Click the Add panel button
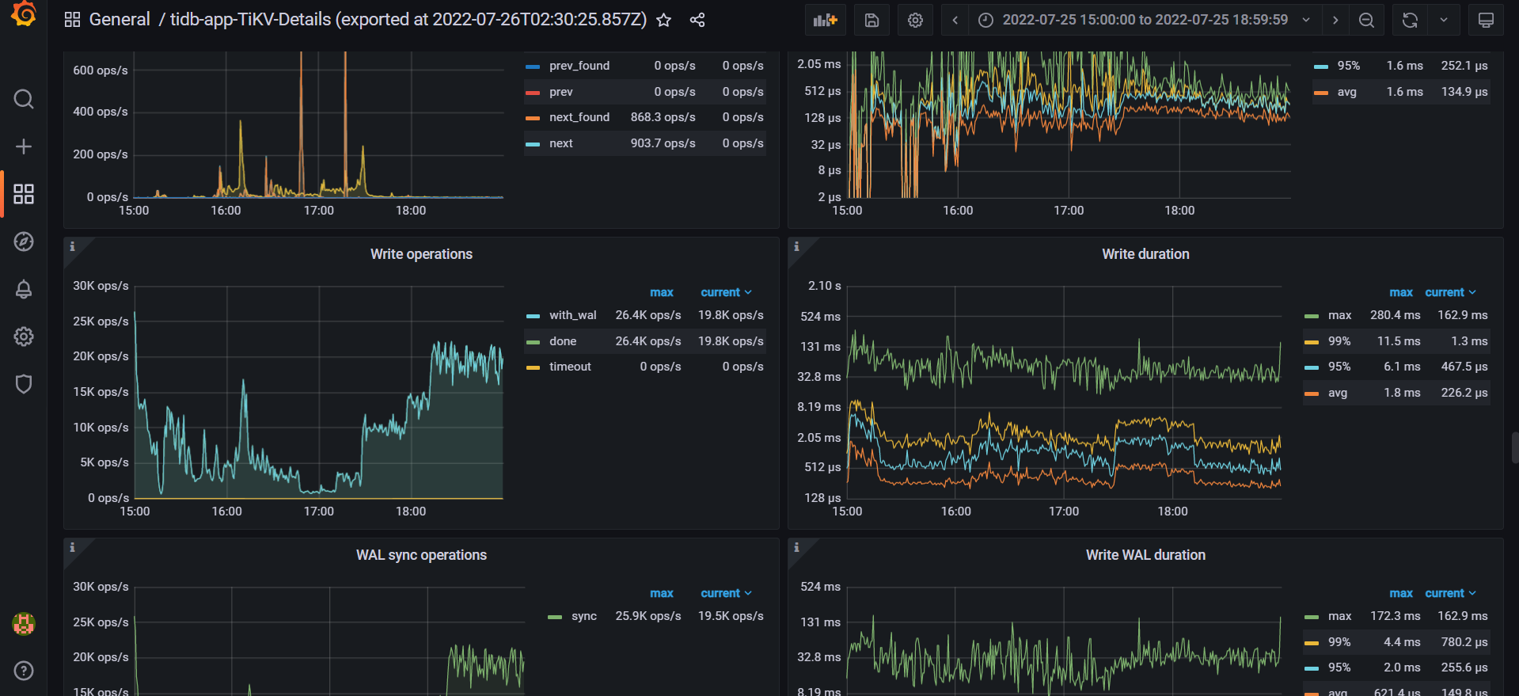The width and height of the screenshot is (1519, 696). (825, 20)
